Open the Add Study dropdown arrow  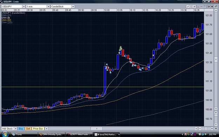(x=15, y=129)
